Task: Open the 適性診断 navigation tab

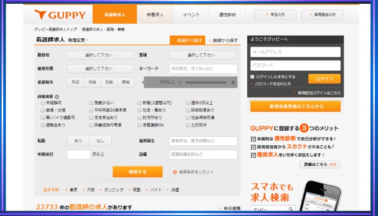Action: click(227, 15)
